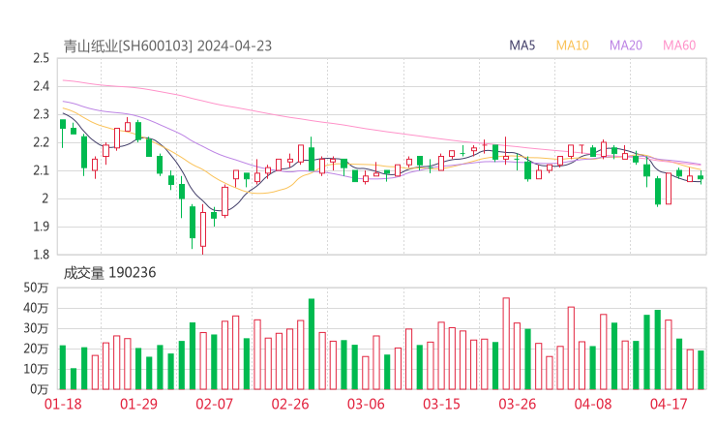Click the MA20 legend label
The height and width of the screenshot is (426, 716).
pyautogui.click(x=626, y=46)
